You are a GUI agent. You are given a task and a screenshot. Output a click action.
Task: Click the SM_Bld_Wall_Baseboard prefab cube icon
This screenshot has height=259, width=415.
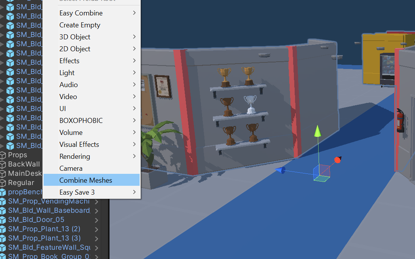(3, 210)
